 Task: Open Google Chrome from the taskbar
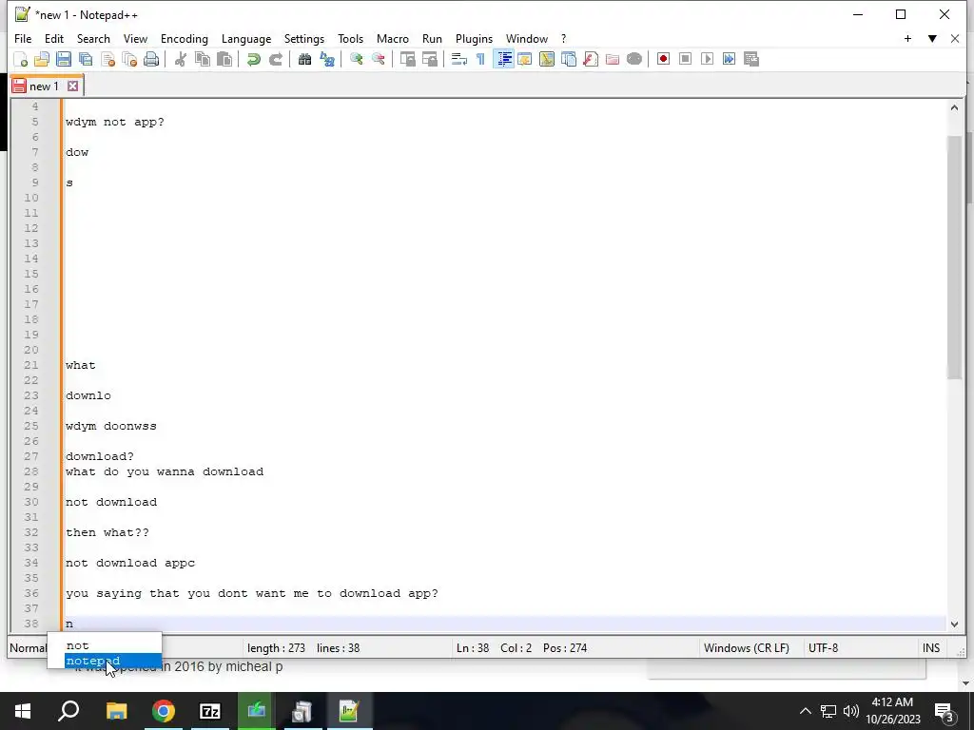pyautogui.click(x=164, y=711)
